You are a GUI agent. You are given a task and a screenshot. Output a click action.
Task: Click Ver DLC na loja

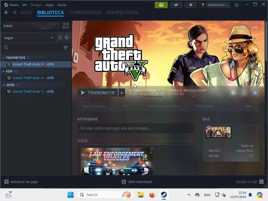point(215,153)
